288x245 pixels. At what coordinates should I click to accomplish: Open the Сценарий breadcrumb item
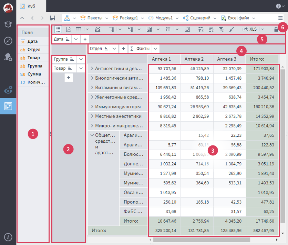coord(197,18)
